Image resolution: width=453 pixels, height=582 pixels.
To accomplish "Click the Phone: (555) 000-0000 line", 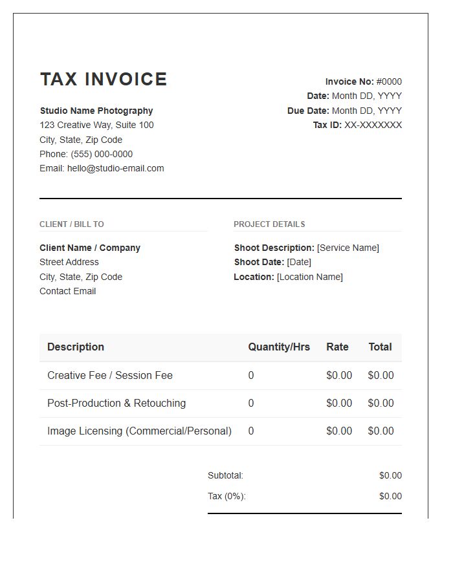I will click(86, 154).
